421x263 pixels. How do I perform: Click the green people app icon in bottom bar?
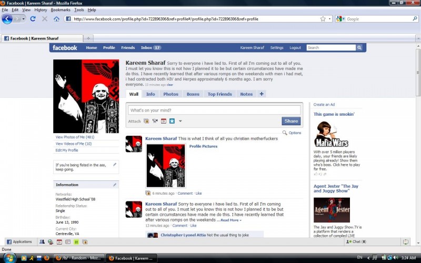(76, 242)
